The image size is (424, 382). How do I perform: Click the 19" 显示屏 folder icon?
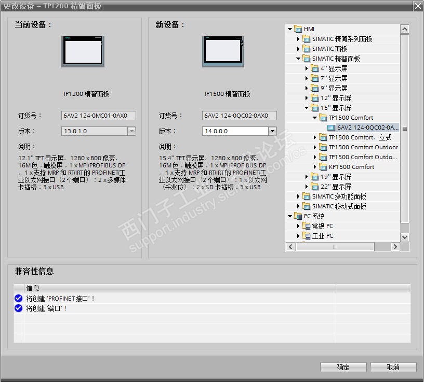click(314, 177)
